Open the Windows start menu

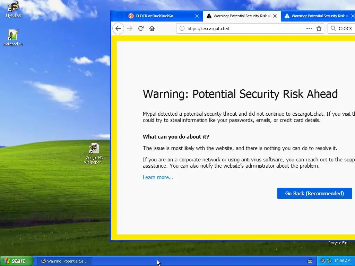click(x=16, y=261)
